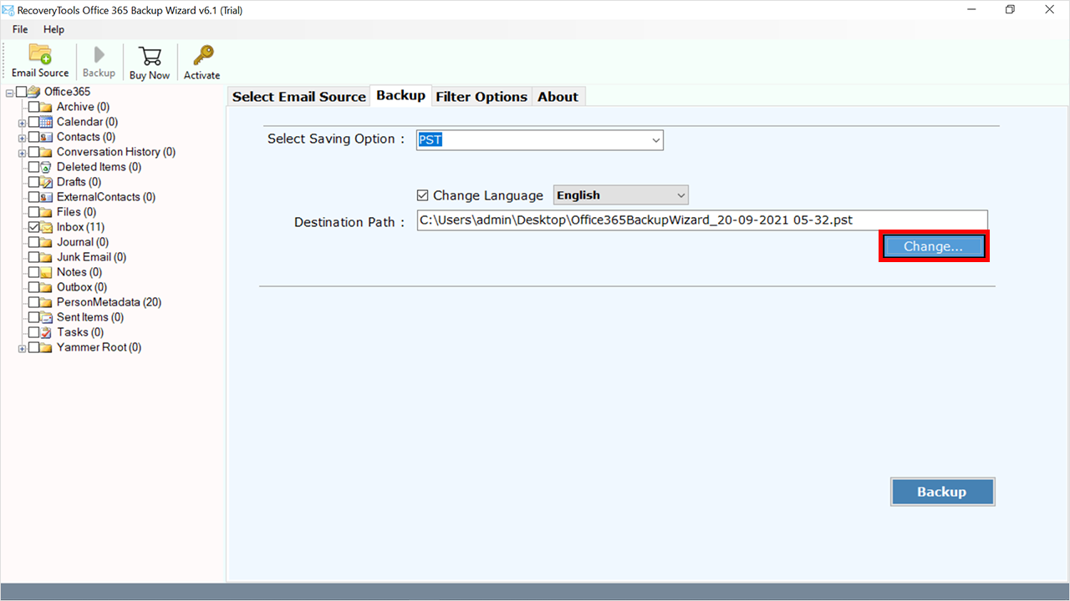
Task: Click the Change... destination button
Action: point(933,246)
